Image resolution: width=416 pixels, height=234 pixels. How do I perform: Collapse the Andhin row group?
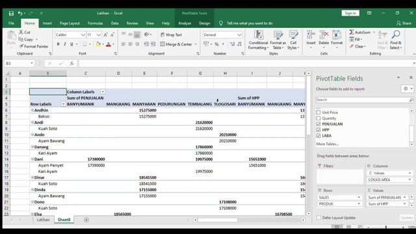click(x=32, y=110)
